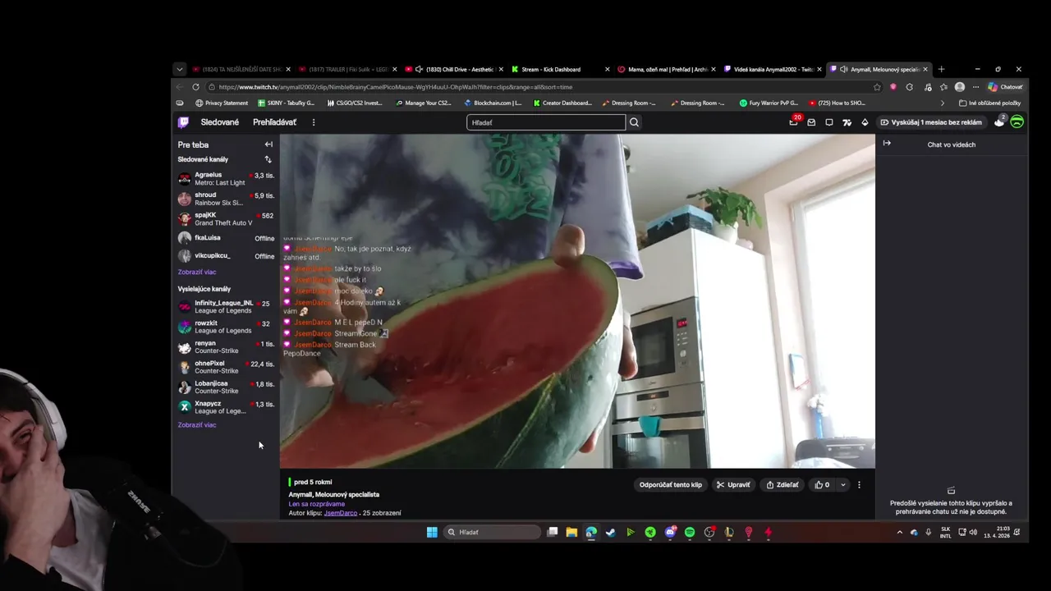Open the Creator Dashboard bookmark
The width and height of the screenshot is (1051, 591).
point(562,103)
